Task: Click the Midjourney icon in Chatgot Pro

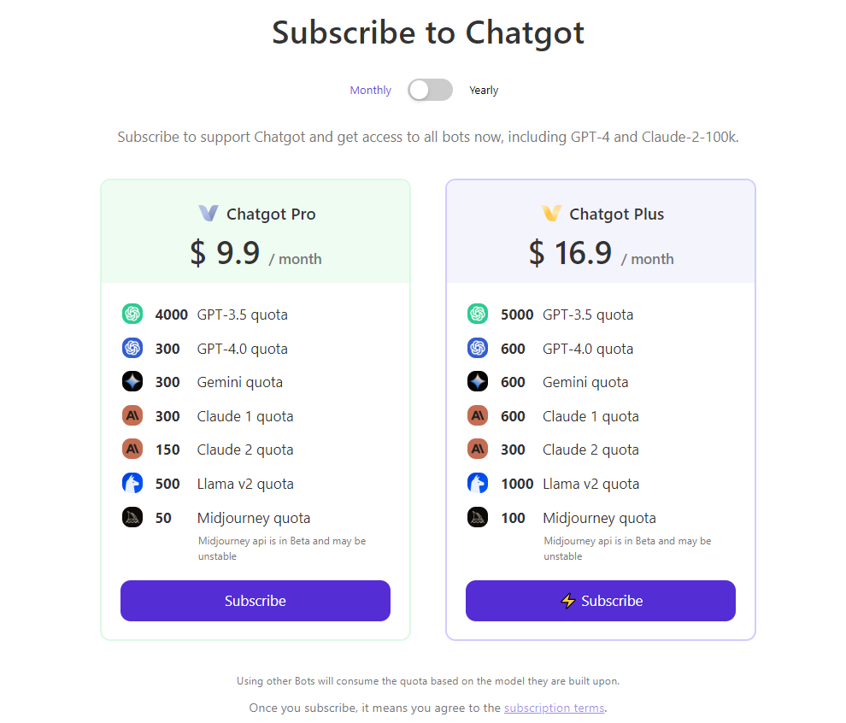Action: pos(132,518)
